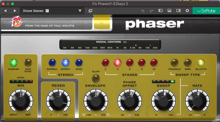Click the Rate knob
Image resolution: width=220 pixels, height=122 pixels.
(197, 101)
